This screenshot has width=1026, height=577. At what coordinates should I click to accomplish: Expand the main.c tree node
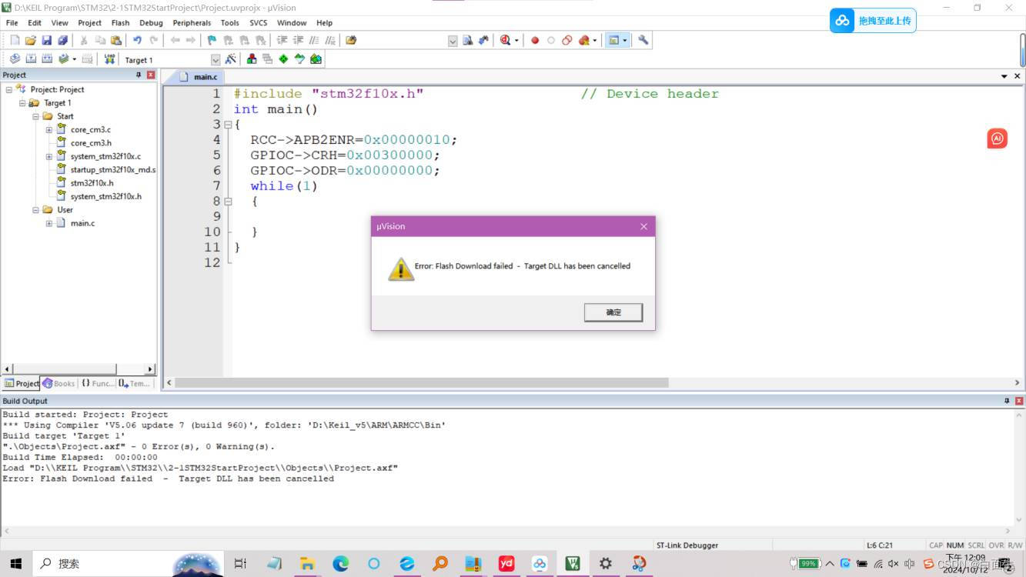(49, 224)
